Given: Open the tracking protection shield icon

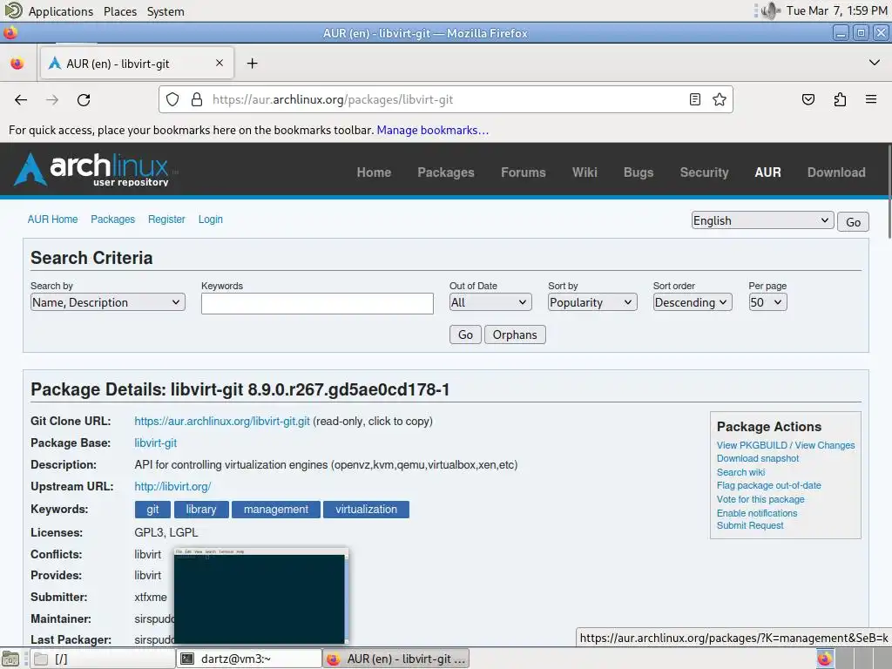Looking at the screenshot, I should 172,99.
